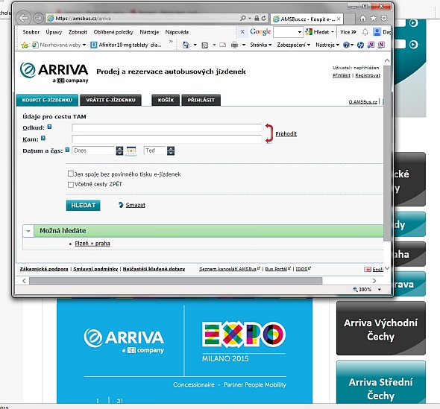Select the KOUPIT E-JÍZDENKU tab

point(47,100)
